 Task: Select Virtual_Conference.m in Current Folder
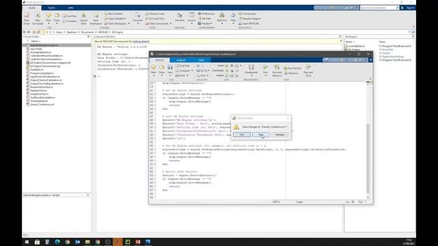pos(42,105)
